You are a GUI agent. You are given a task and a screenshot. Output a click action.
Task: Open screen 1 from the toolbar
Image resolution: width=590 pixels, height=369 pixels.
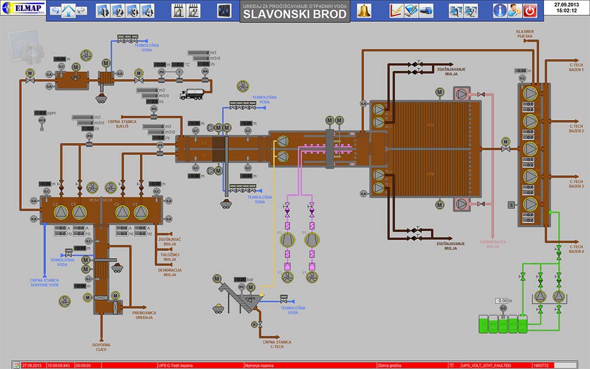pyautogui.click(x=101, y=10)
